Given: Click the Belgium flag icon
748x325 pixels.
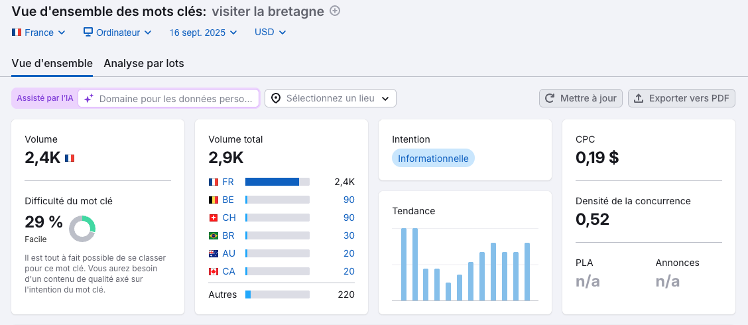Looking at the screenshot, I should point(214,200).
